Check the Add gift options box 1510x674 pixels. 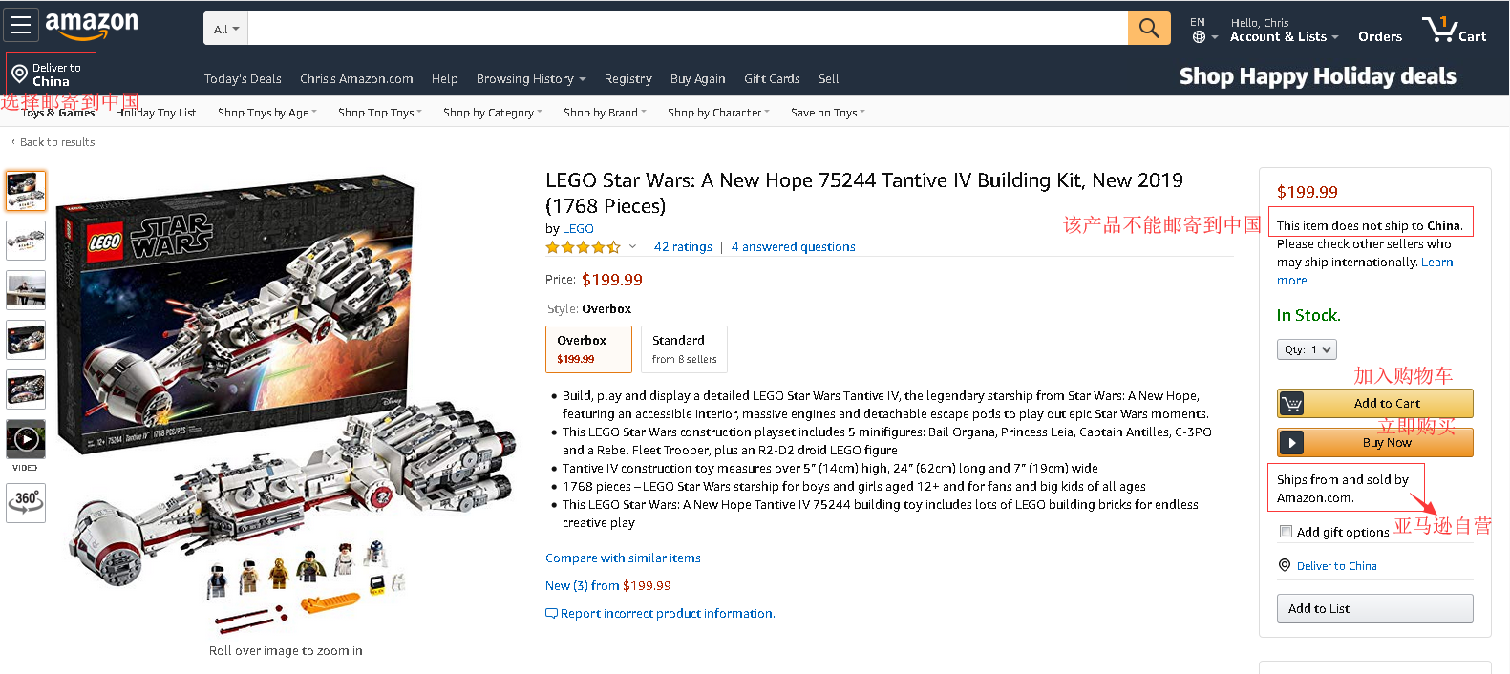[1286, 532]
